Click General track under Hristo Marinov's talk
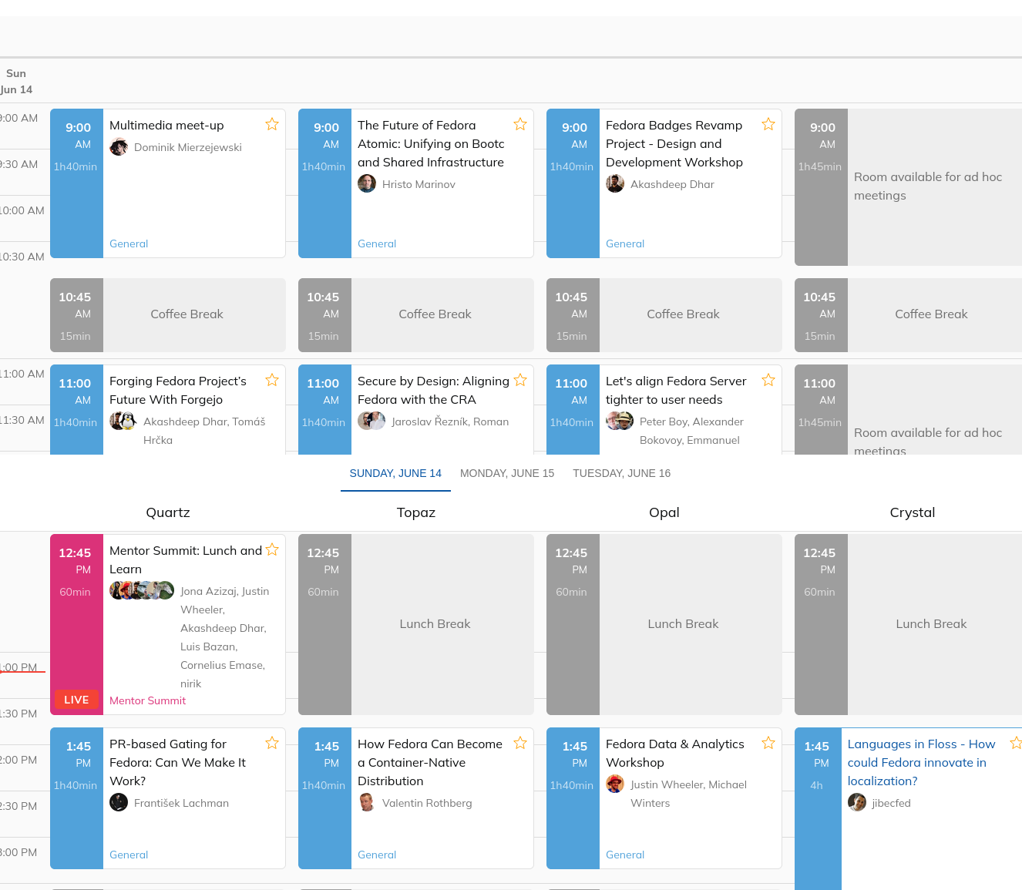The height and width of the screenshot is (890, 1022). click(377, 243)
